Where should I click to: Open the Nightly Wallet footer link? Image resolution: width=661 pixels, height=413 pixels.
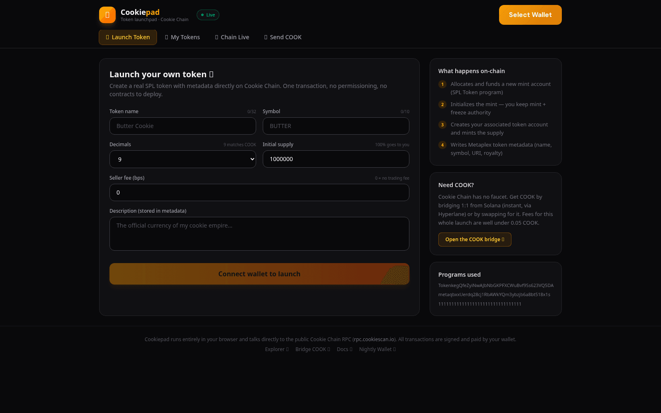pyautogui.click(x=378, y=349)
